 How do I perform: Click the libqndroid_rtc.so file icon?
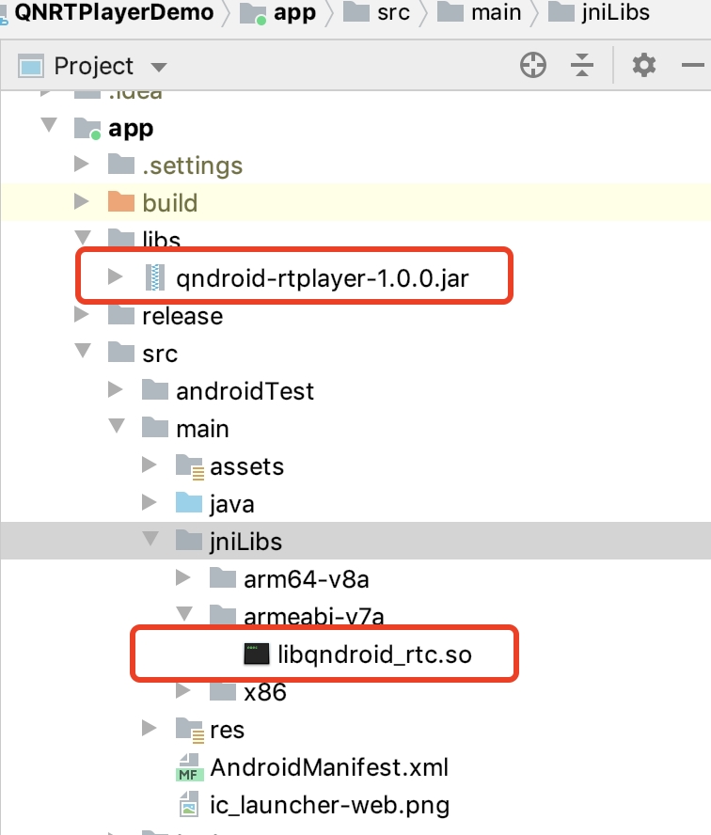click(x=257, y=654)
